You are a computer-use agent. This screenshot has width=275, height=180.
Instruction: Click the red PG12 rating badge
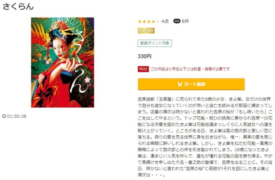pyautogui.click(x=143, y=69)
